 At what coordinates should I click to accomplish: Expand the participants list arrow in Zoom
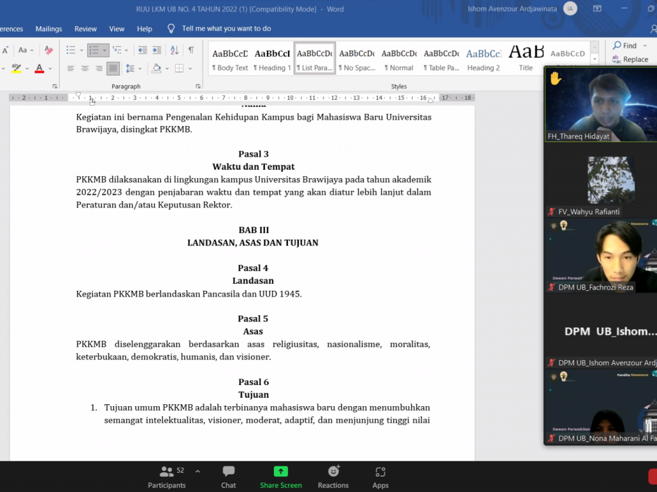click(198, 471)
